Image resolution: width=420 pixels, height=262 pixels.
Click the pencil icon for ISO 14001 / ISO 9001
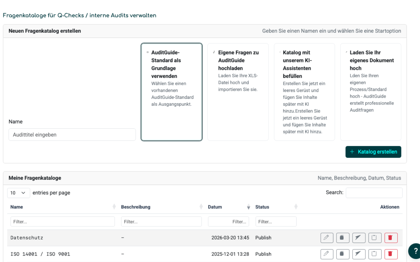327,254
